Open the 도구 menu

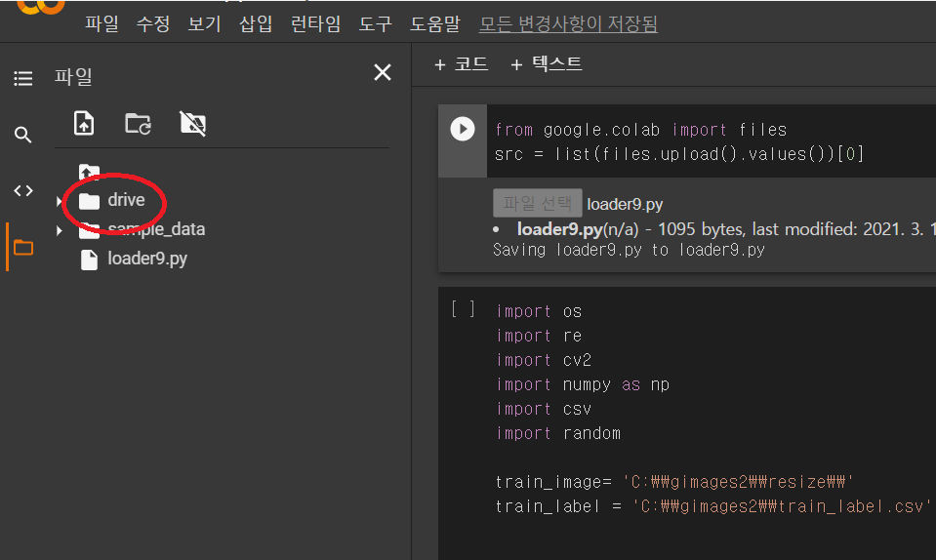pos(375,24)
